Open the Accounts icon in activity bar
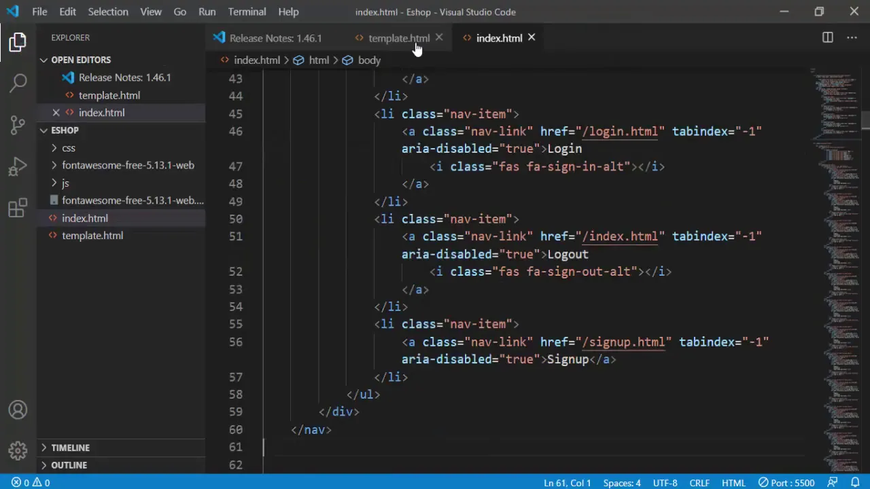870x489 pixels. (x=18, y=410)
